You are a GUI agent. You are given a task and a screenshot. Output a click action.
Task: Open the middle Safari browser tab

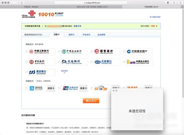pos(92,7)
